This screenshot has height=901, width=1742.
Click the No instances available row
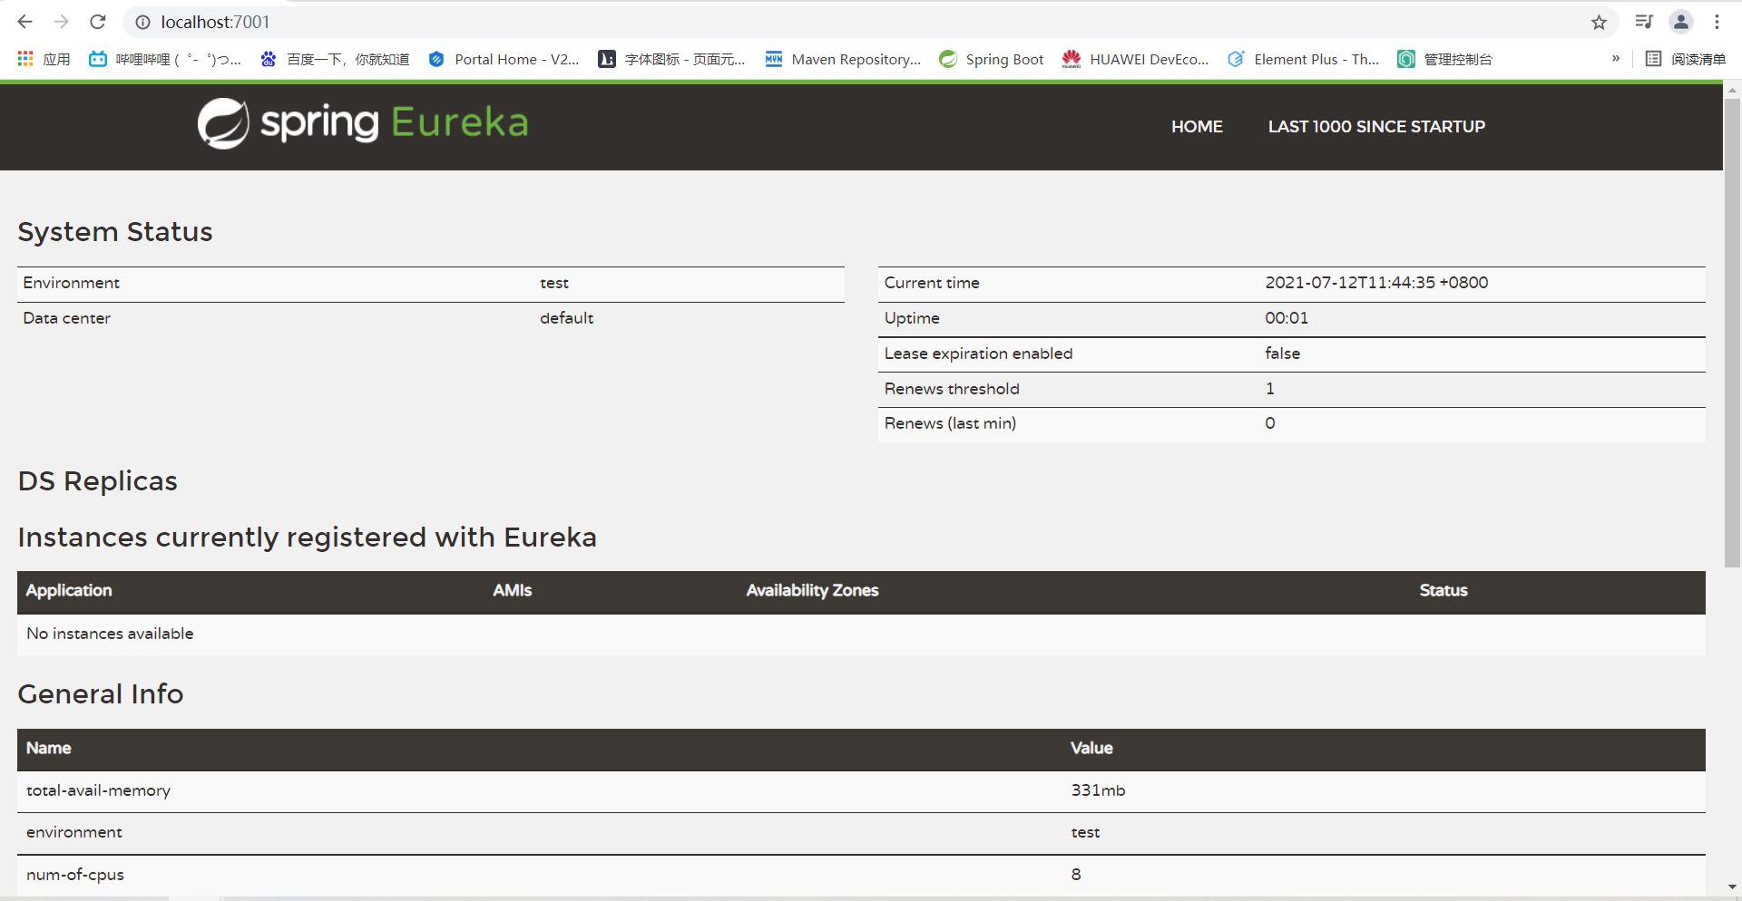tap(861, 634)
